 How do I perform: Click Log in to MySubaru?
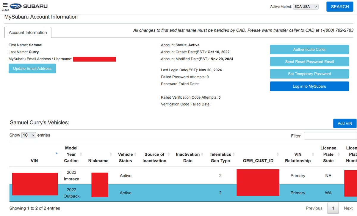(309, 86)
